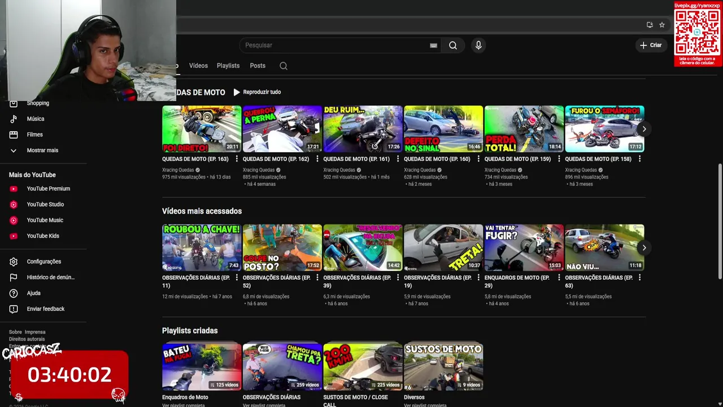Play 'Roubou a chave' OBSERVAÇÕES DIÁRIAS EP. 11 thumbnail
This screenshot has height=407, width=723.
pyautogui.click(x=202, y=248)
